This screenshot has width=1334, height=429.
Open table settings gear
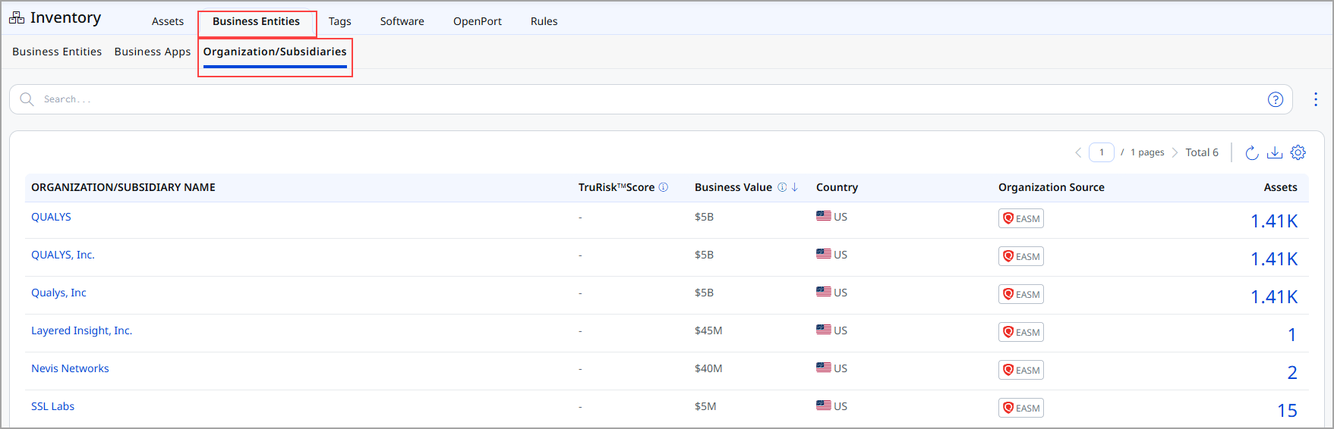(1298, 152)
